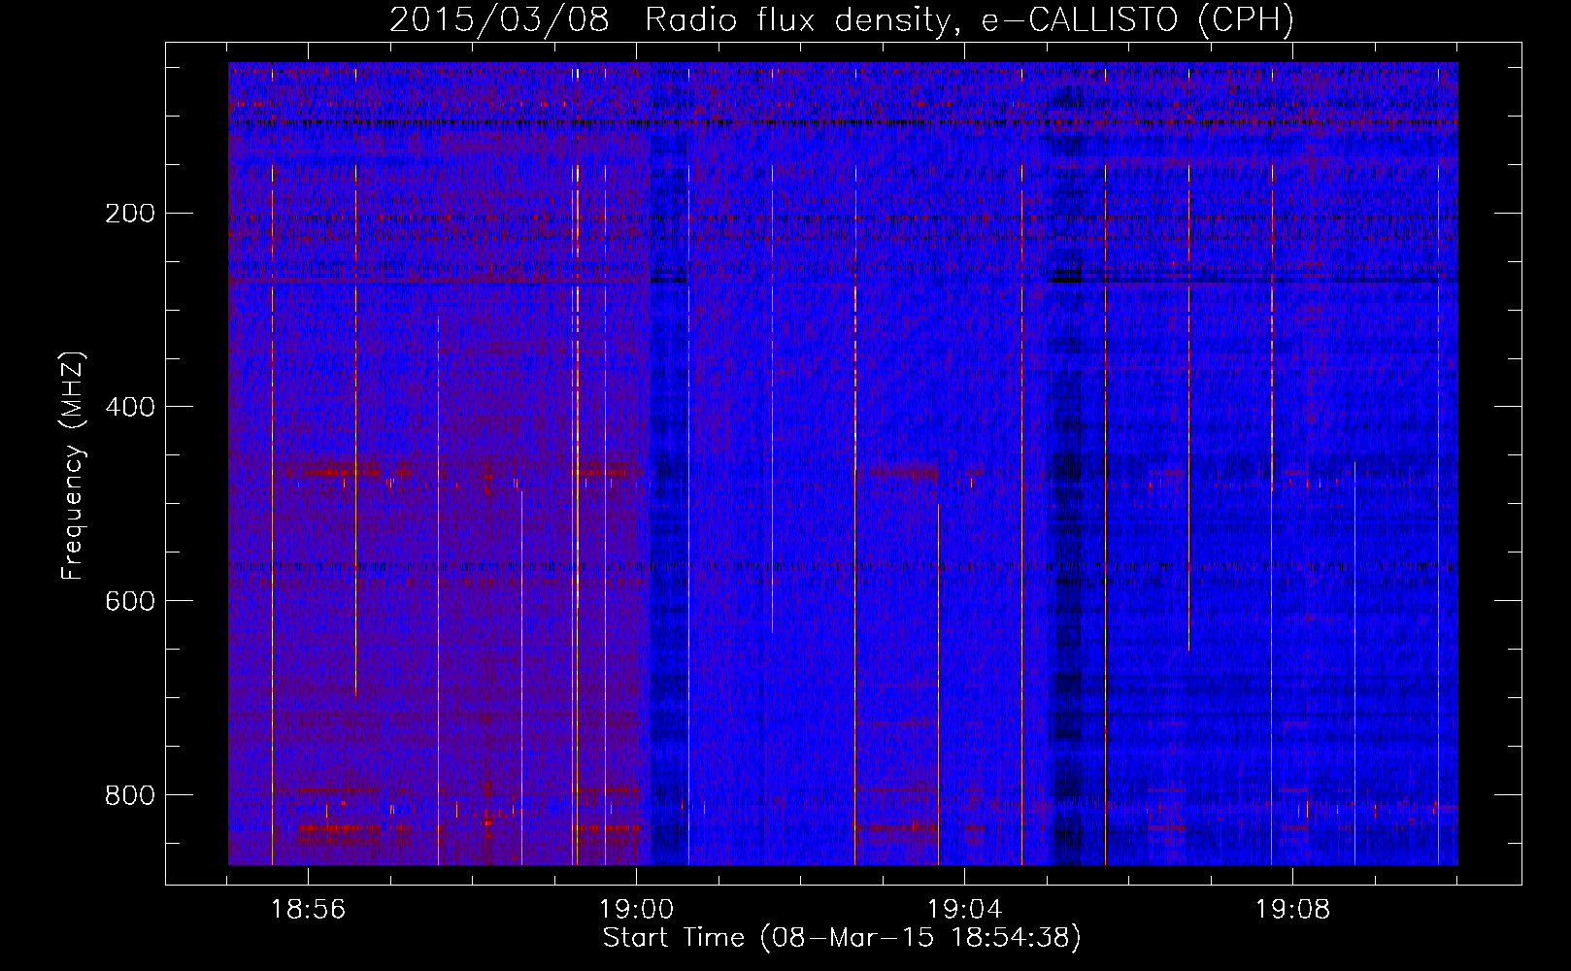Click the 600 frequency tick label
Image resolution: width=1571 pixels, height=971 pixels.
pos(129,601)
